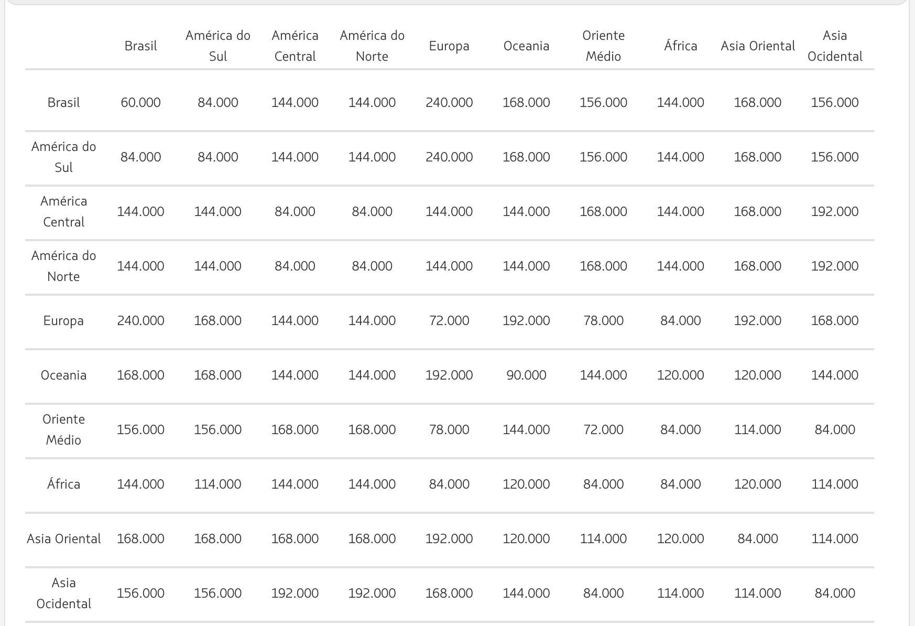915x626 pixels.
Task: Click the Brasil column header
Action: (140, 46)
